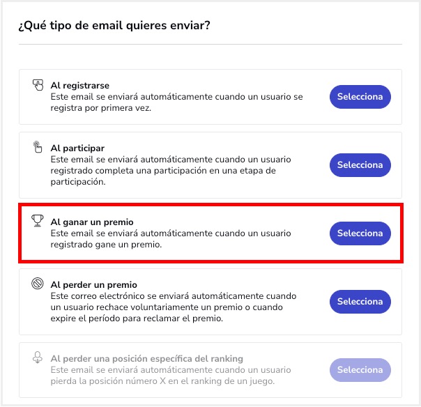Click the description text under Al perder un premio
This screenshot has height=407, width=421.
pos(174,307)
